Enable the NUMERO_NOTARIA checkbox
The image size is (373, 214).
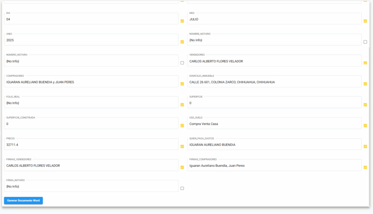click(x=182, y=63)
